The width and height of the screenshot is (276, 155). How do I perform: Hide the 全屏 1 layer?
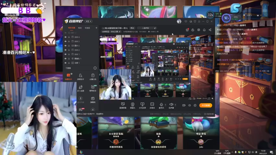pyautogui.click(x=66, y=63)
